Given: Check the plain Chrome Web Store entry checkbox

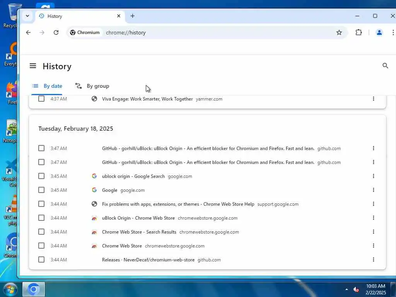Looking at the screenshot, I should [x=41, y=246].
